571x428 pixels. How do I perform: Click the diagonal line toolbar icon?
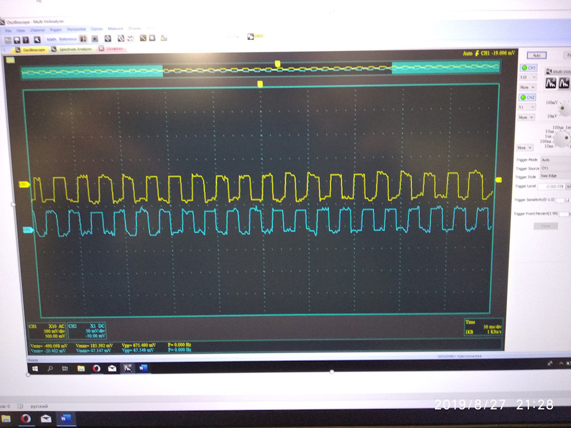[x=143, y=38]
